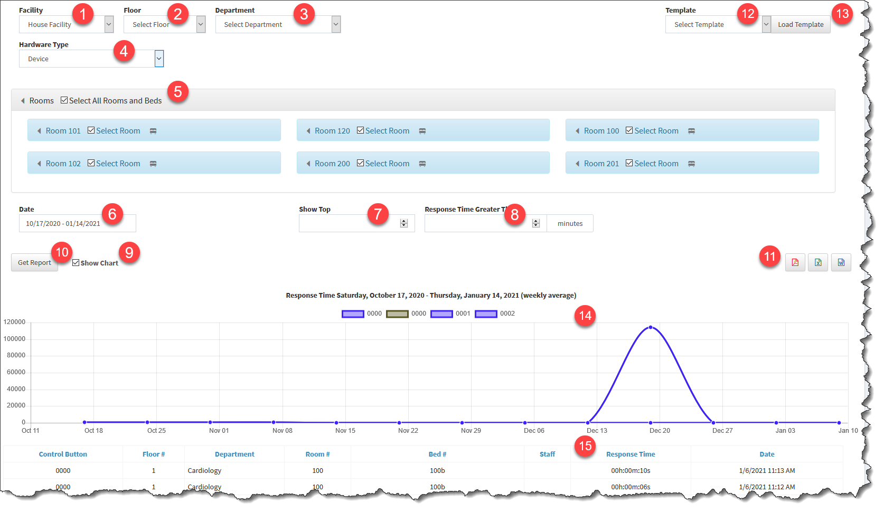Toggle olive 0000 legend swatch

[397, 314]
